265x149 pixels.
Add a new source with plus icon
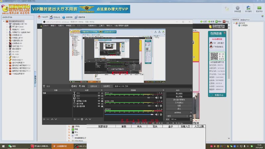(75, 119)
